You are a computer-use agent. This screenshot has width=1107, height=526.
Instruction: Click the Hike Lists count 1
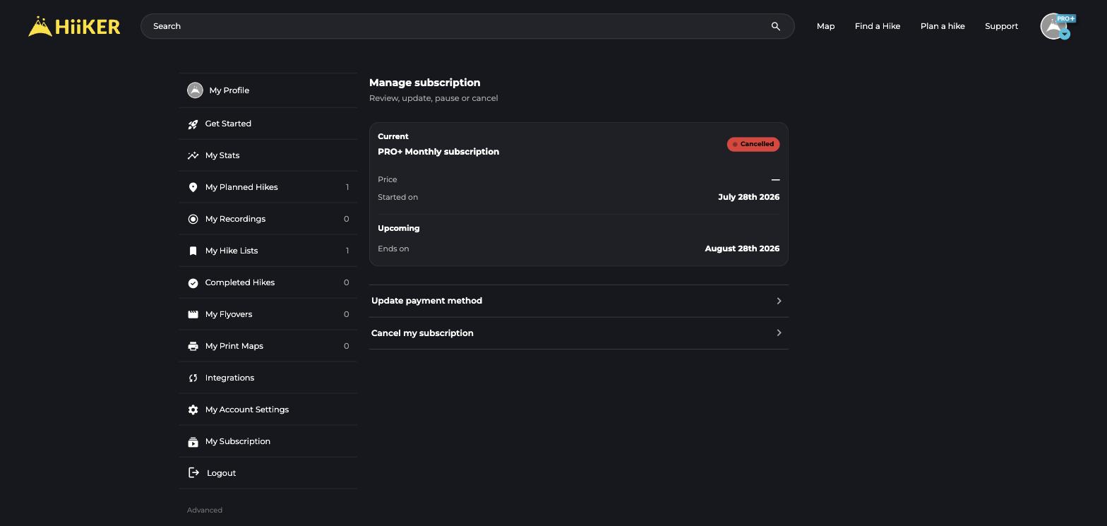tap(347, 251)
